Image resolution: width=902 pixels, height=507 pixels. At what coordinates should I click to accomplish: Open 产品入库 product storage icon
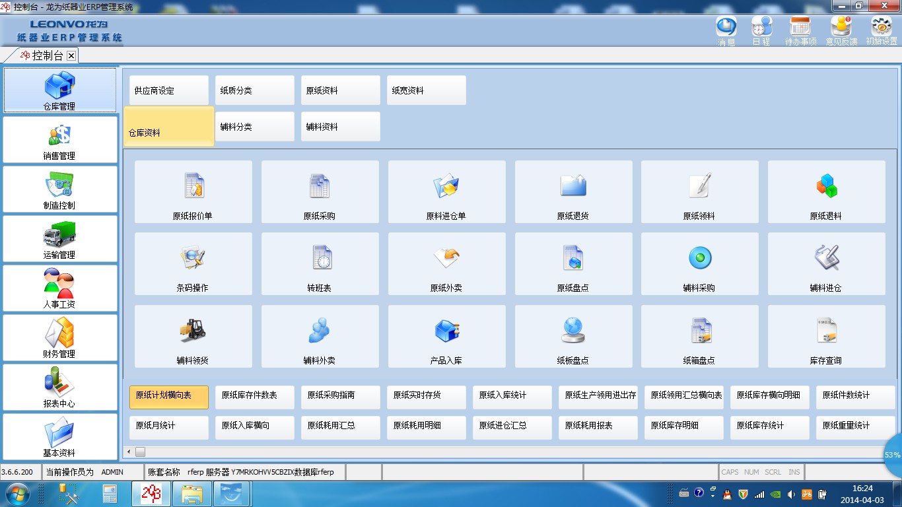[446, 331]
